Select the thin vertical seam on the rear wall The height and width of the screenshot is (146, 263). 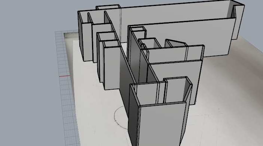click(120, 25)
